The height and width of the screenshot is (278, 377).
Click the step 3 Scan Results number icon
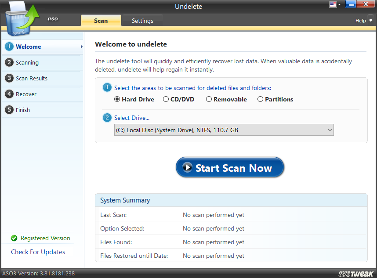click(9, 78)
